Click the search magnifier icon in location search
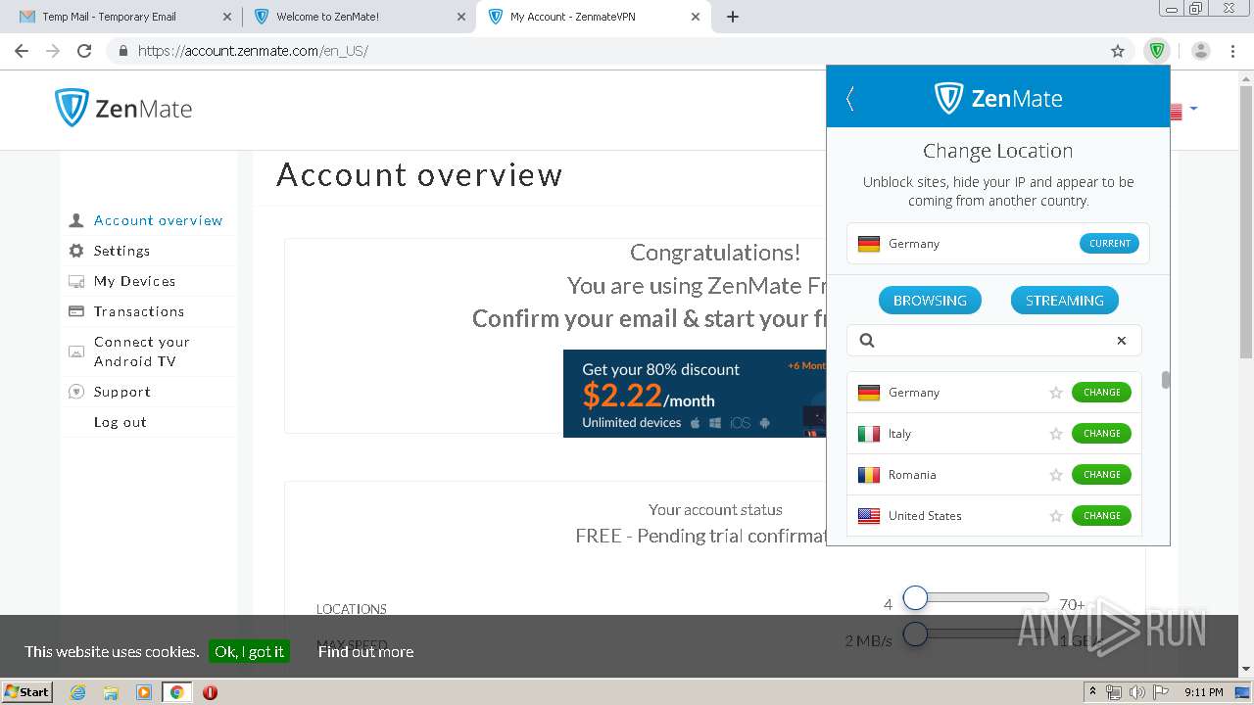The width and height of the screenshot is (1254, 705). 867,341
